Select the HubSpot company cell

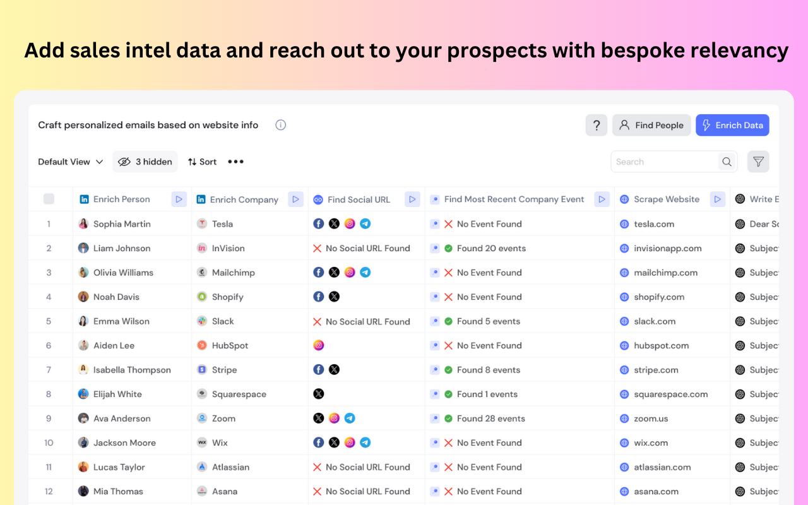(x=250, y=345)
